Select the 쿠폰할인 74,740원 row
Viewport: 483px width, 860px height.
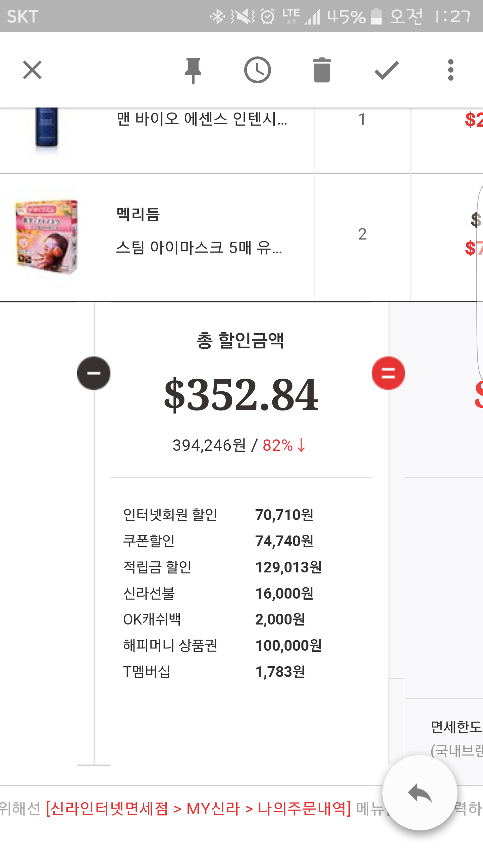(x=218, y=541)
